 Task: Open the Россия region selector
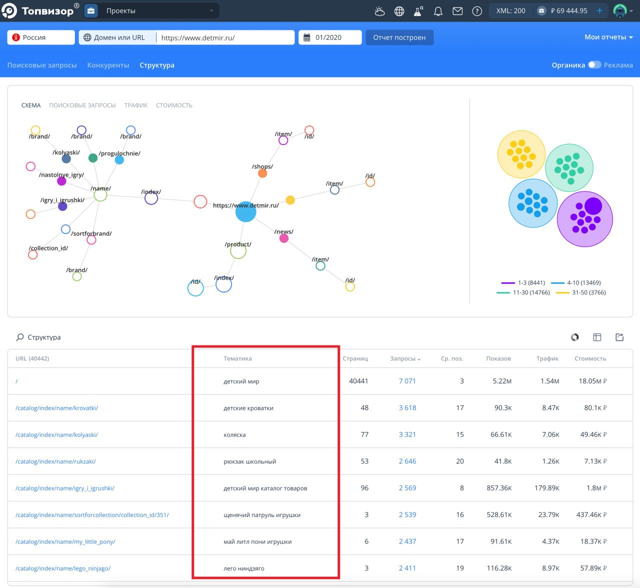tap(41, 37)
